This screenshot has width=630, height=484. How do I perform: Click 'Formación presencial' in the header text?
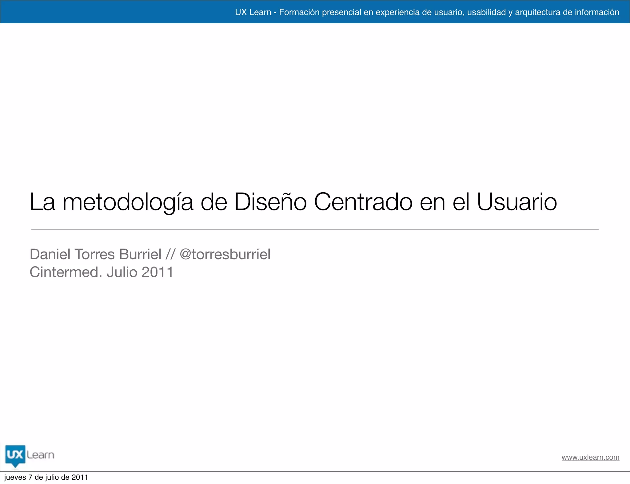[x=320, y=12]
